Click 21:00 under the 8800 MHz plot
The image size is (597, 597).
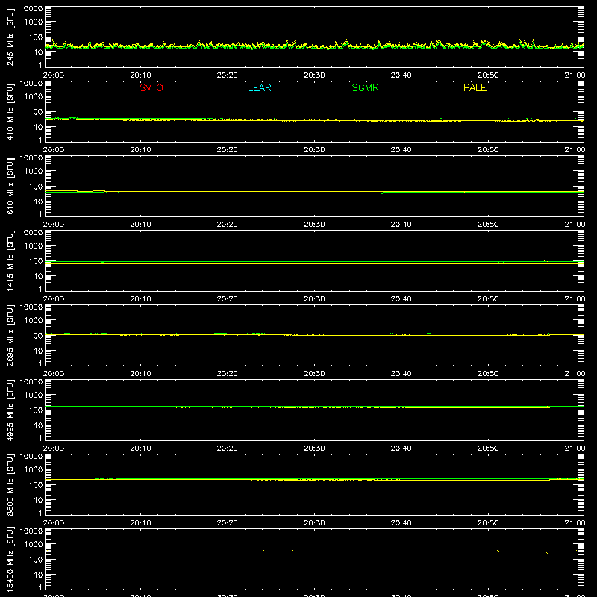tap(575, 523)
